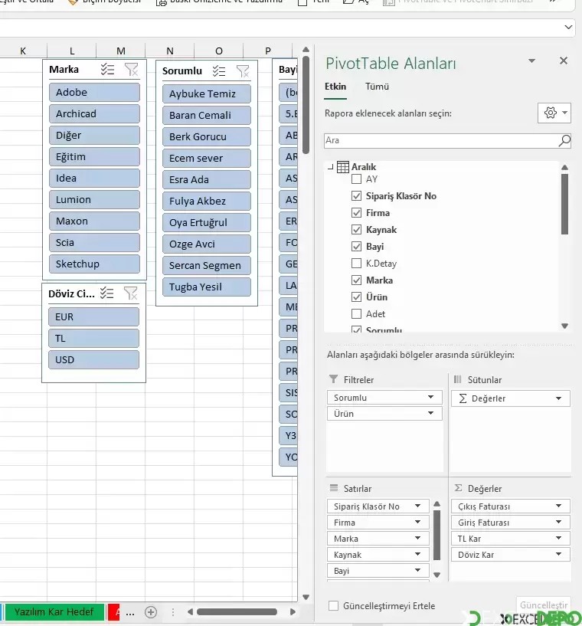
Task: Toggle multi-select in Döviz Cinsi slicer
Action: click(106, 293)
